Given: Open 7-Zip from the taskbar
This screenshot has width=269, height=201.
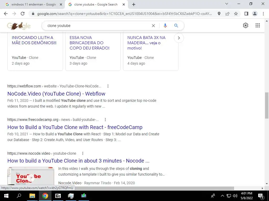Looking at the screenshot, I should [x=58, y=196].
